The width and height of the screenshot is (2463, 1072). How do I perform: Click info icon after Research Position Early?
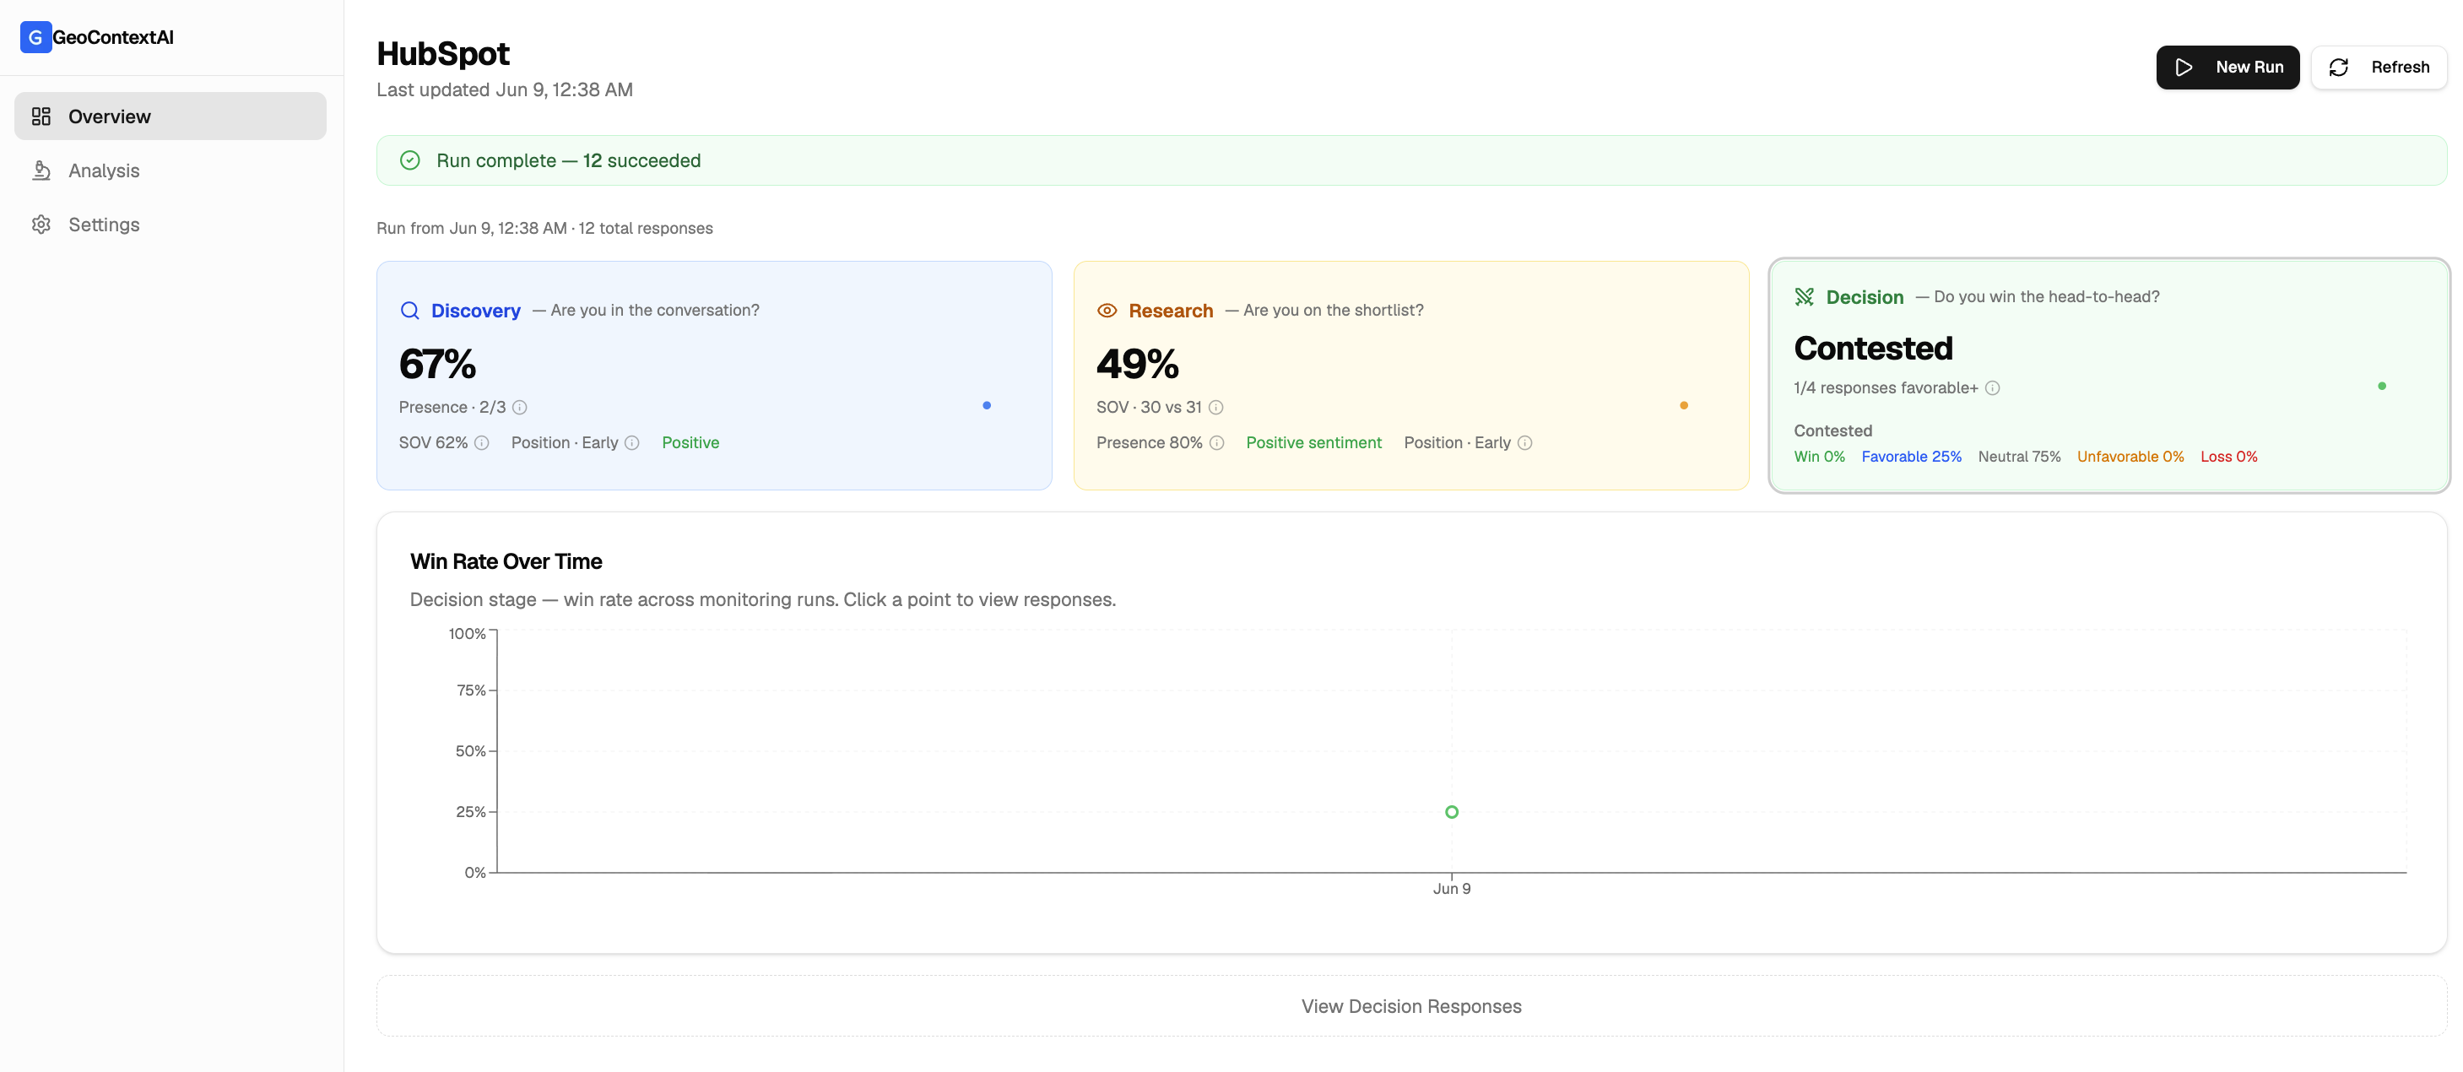click(1525, 443)
